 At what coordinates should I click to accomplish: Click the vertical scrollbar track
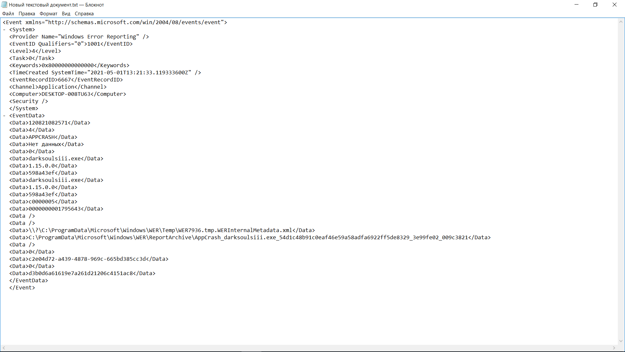click(621, 179)
